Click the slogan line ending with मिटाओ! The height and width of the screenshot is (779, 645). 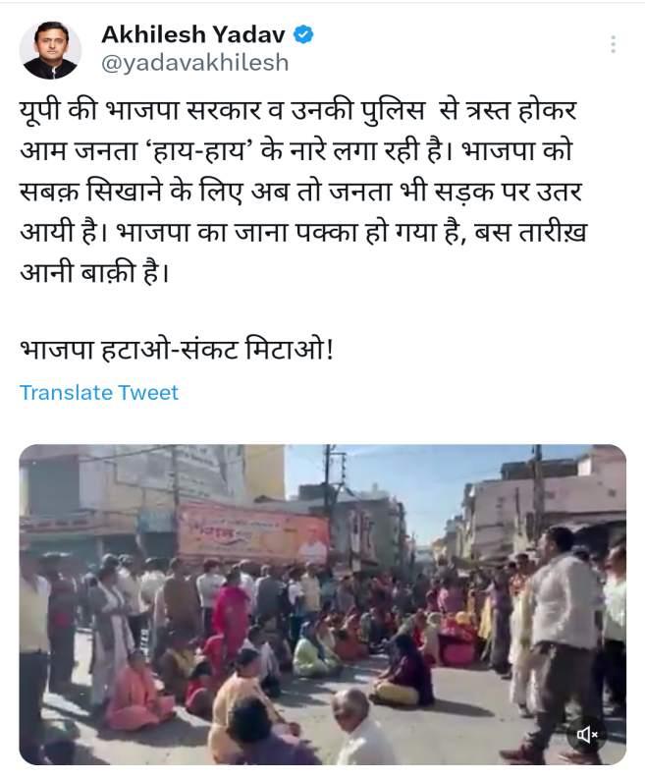tap(177, 350)
